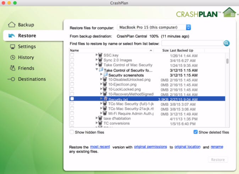Click the Restore arrow icon in sidebar
The width and height of the screenshot is (239, 174).
tap(12, 36)
